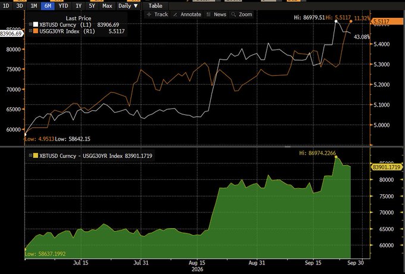Click the '70000' lower panel axis value
Image resolution: width=405 pixels, height=274 pixels.
pos(387,213)
